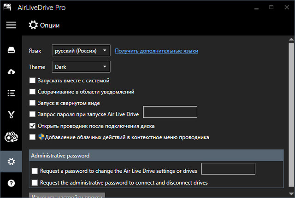Click the tools sidebar icon

pos(11,115)
